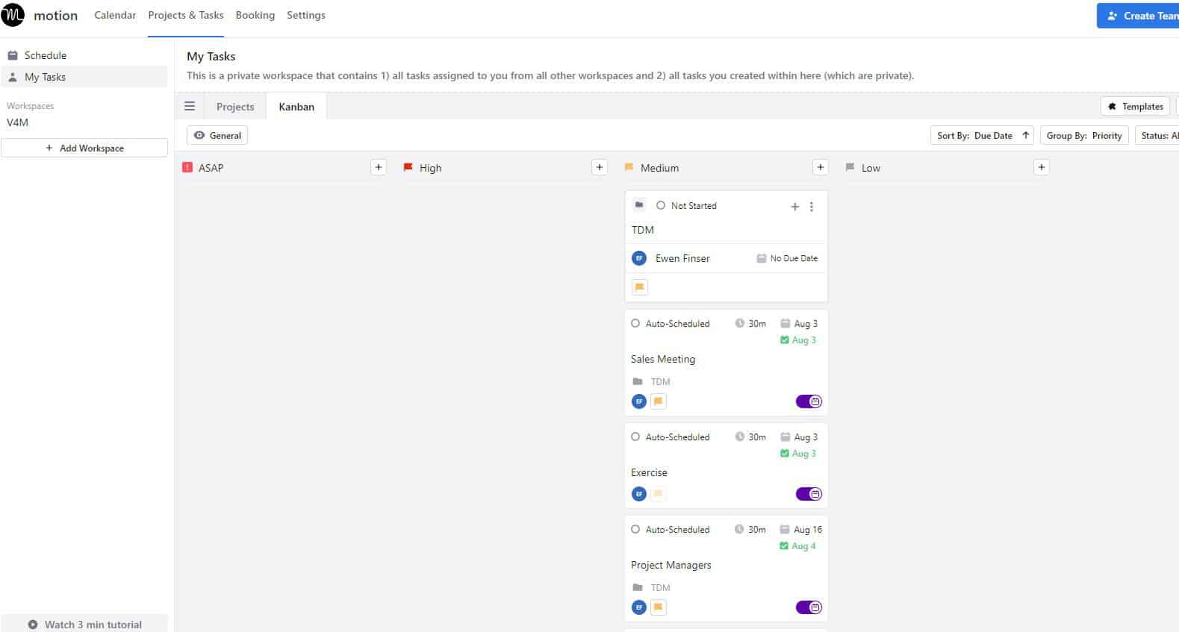Click the red High priority flag
1179x632 pixels.
click(408, 168)
